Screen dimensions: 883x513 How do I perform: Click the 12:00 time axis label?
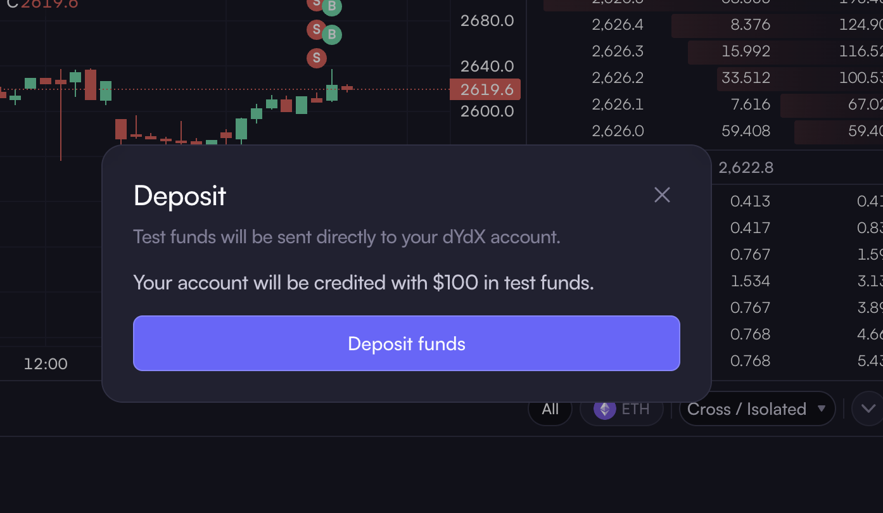(x=46, y=364)
